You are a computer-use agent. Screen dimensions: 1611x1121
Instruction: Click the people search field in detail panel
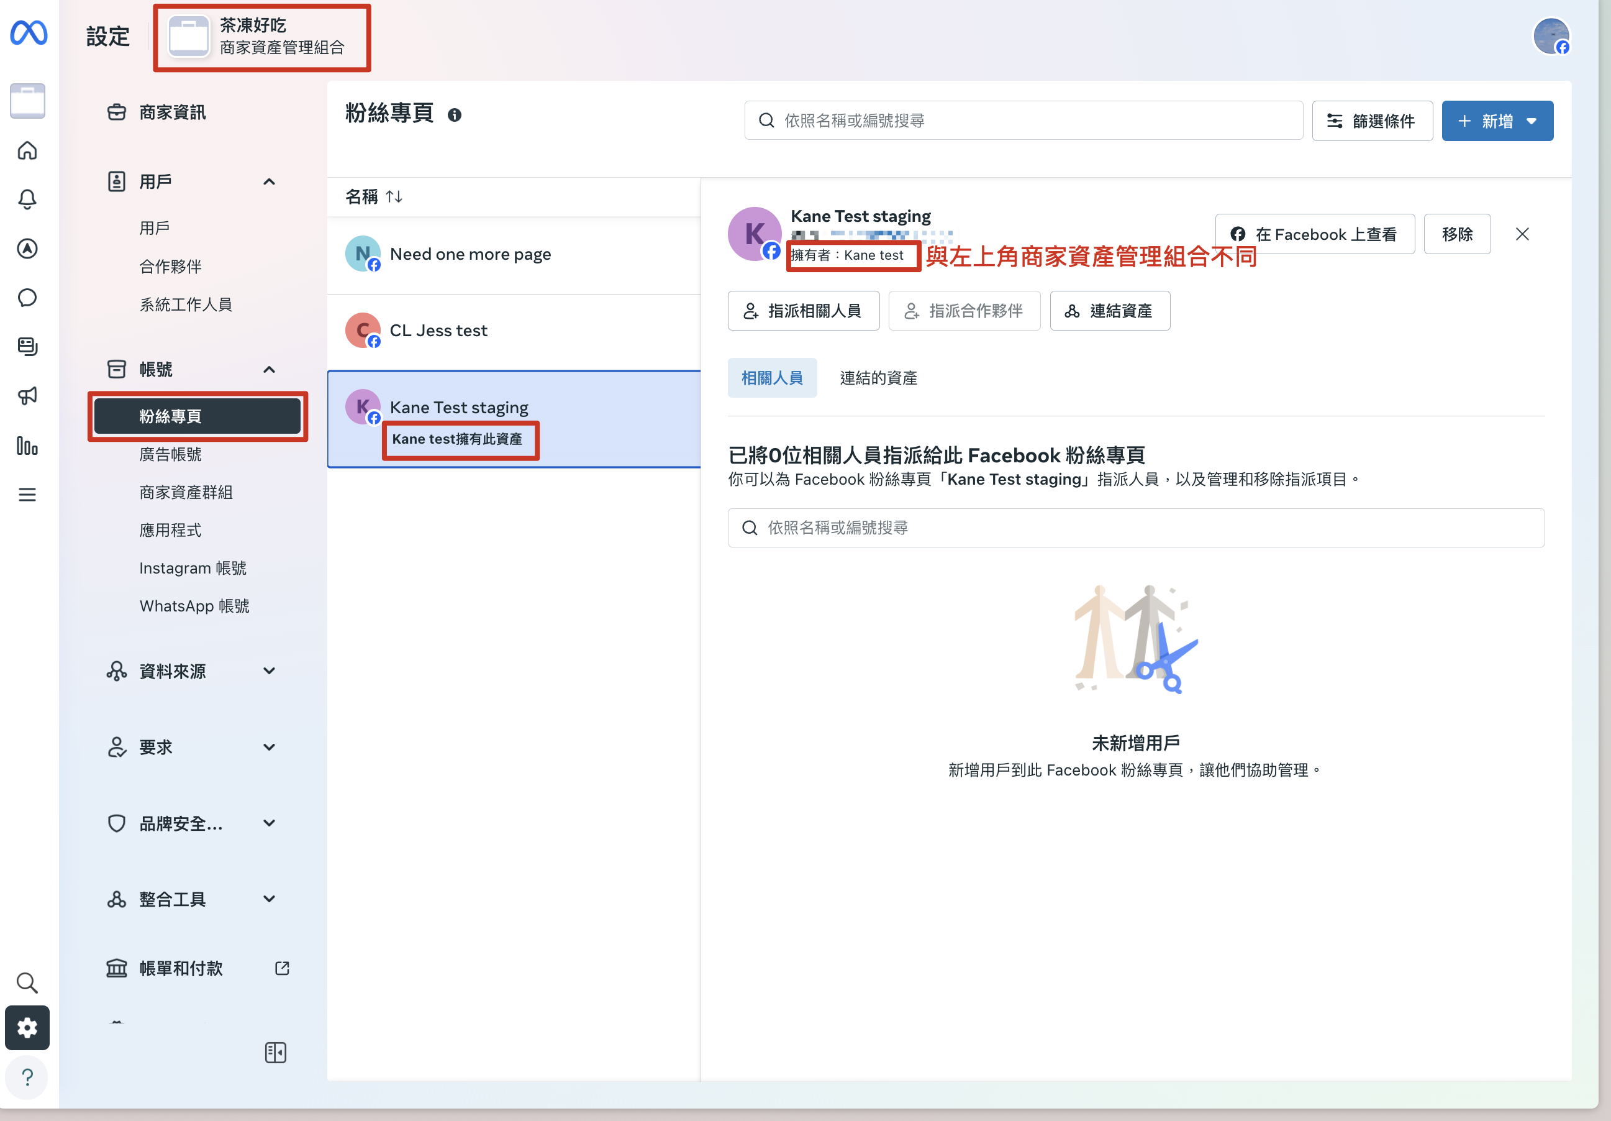(1136, 528)
